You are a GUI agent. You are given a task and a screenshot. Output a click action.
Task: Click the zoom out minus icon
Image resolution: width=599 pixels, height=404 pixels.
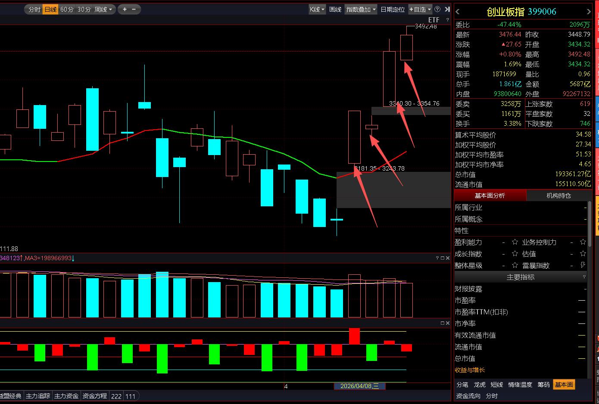point(134,9)
